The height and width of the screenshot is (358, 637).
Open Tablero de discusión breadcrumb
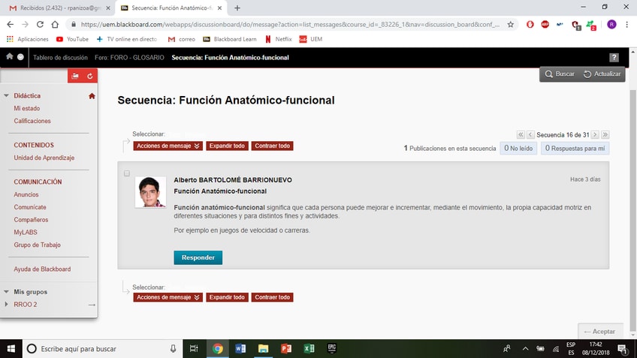click(60, 58)
